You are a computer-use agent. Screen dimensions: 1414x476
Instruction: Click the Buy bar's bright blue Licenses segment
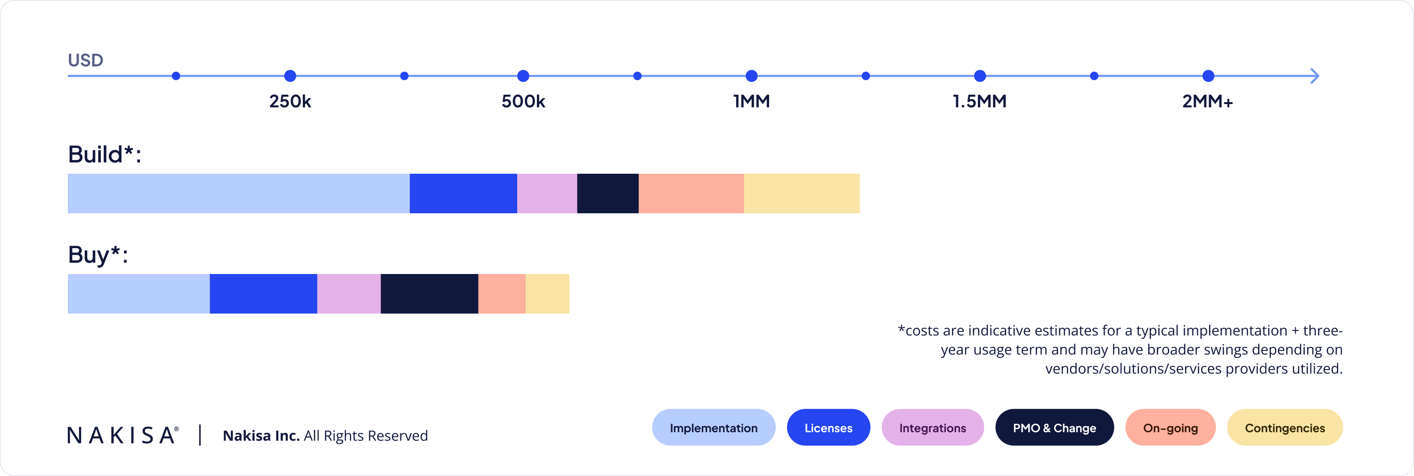tap(263, 294)
